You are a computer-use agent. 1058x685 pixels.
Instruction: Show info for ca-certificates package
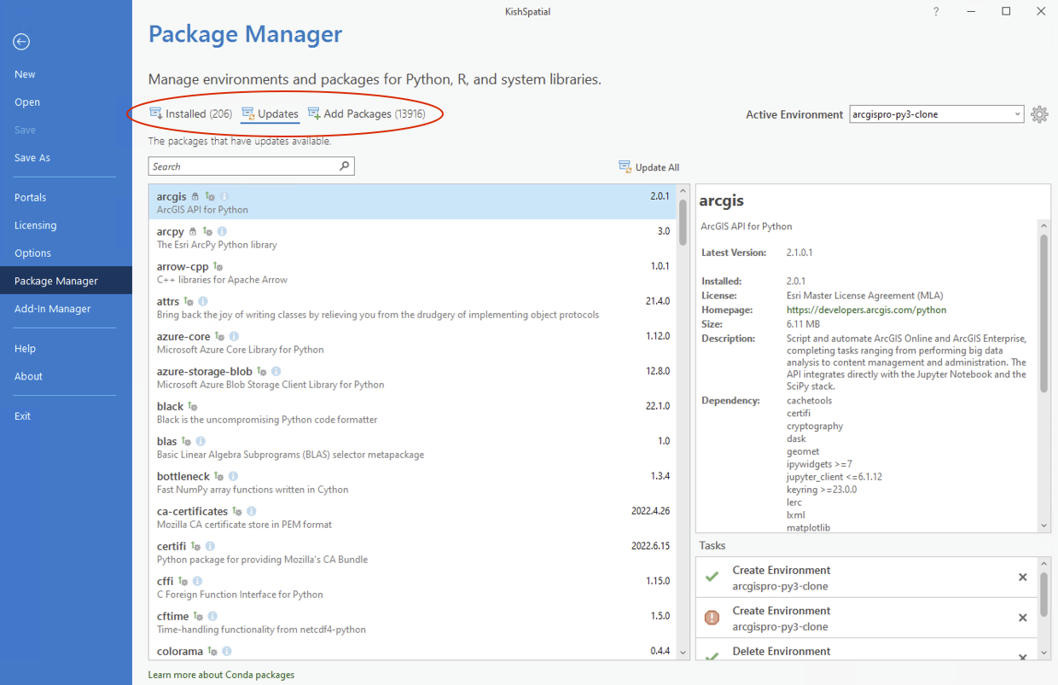(251, 512)
